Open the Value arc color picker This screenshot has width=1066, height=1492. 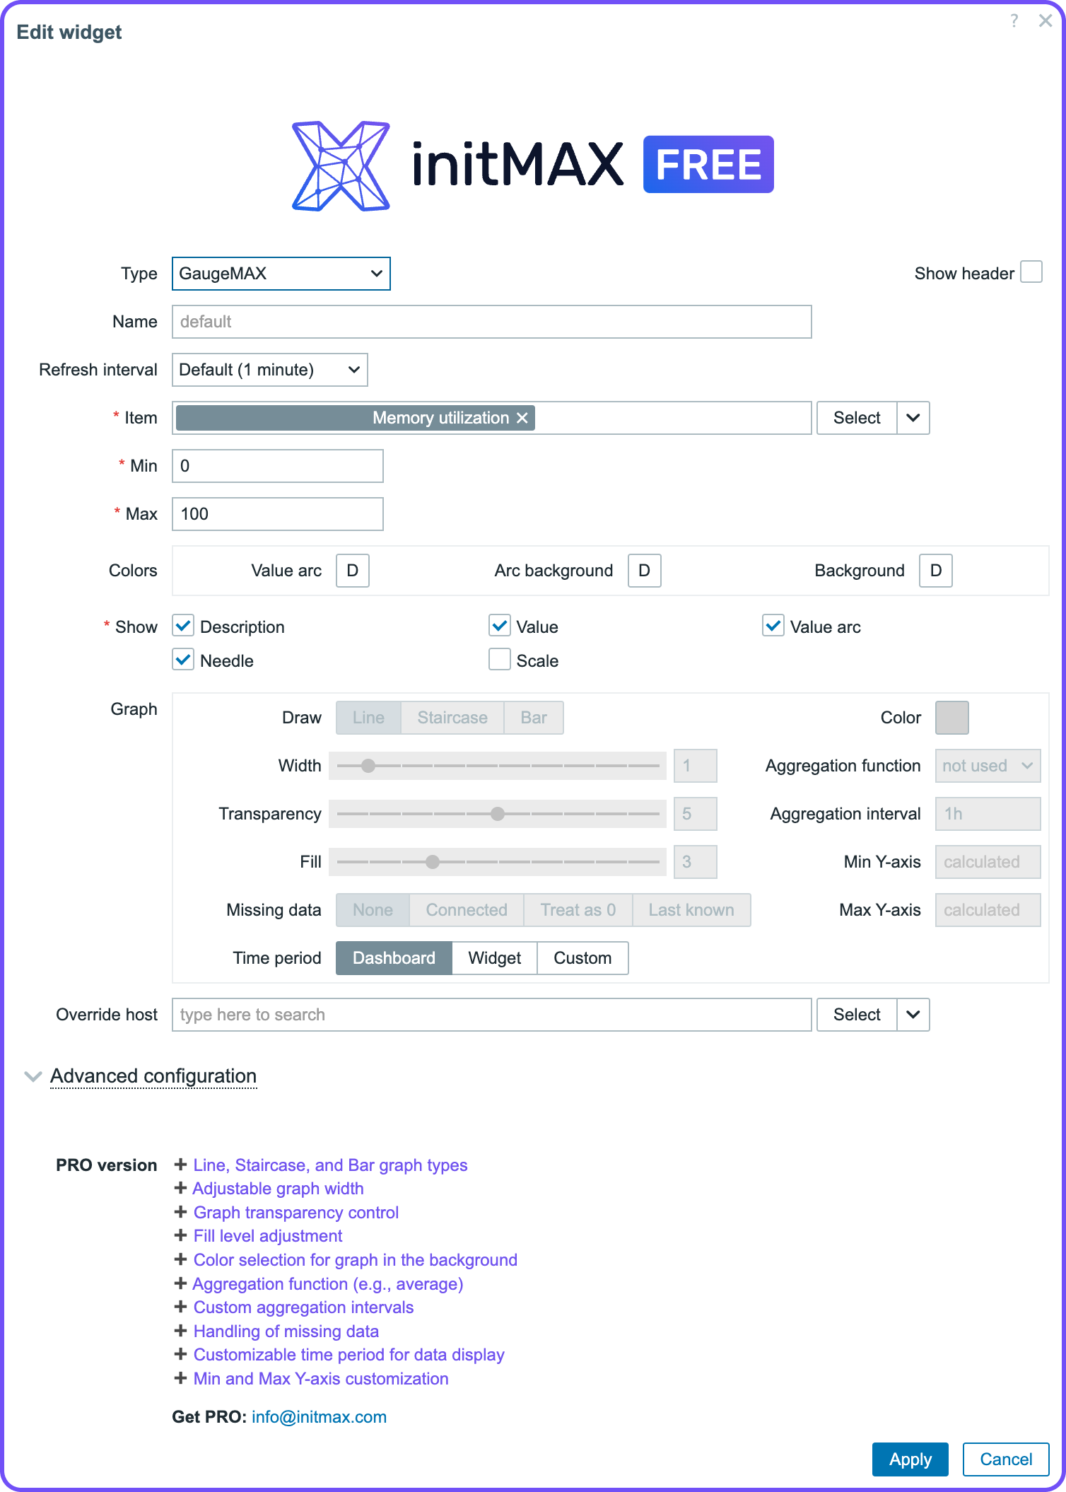pyautogui.click(x=352, y=571)
